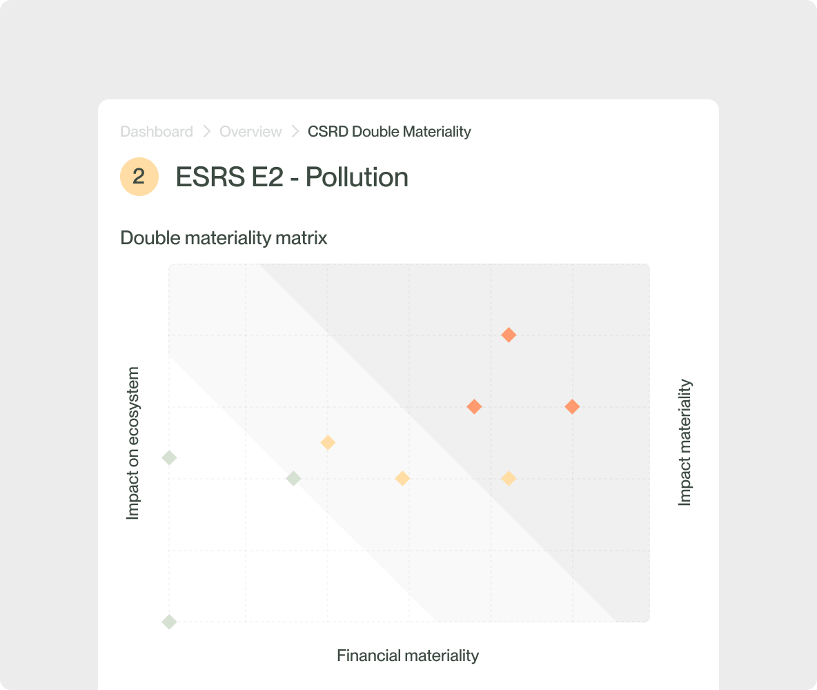
Task: Click the Financial materiality axis label
Action: tap(408, 655)
